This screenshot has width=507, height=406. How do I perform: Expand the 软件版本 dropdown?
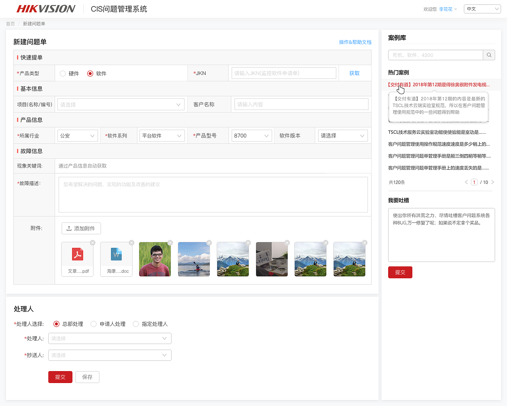pos(343,135)
